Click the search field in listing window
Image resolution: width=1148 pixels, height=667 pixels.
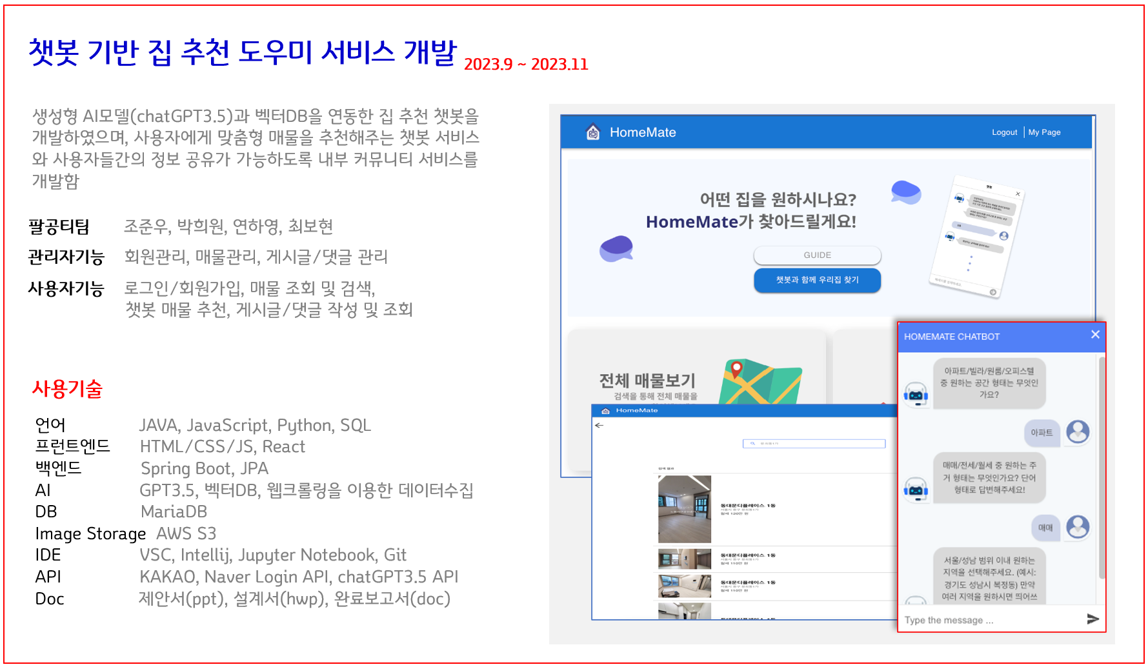(814, 444)
